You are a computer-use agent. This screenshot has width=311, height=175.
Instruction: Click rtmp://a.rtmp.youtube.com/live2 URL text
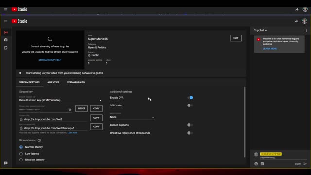coord(43,119)
